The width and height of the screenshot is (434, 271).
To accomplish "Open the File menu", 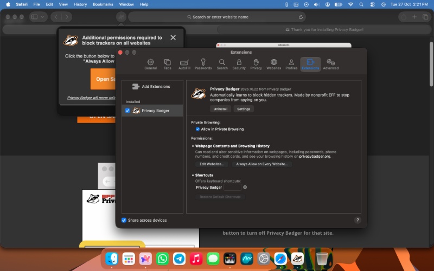I will click(x=36, y=4).
